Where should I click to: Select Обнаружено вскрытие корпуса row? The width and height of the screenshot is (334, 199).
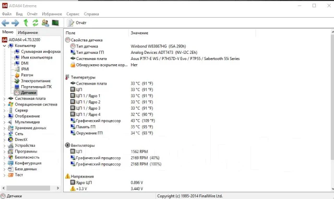tap(197, 65)
